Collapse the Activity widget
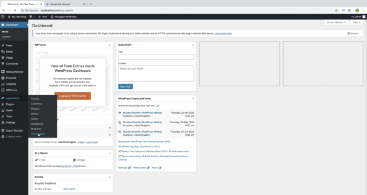367x195 pixels. click(110, 177)
